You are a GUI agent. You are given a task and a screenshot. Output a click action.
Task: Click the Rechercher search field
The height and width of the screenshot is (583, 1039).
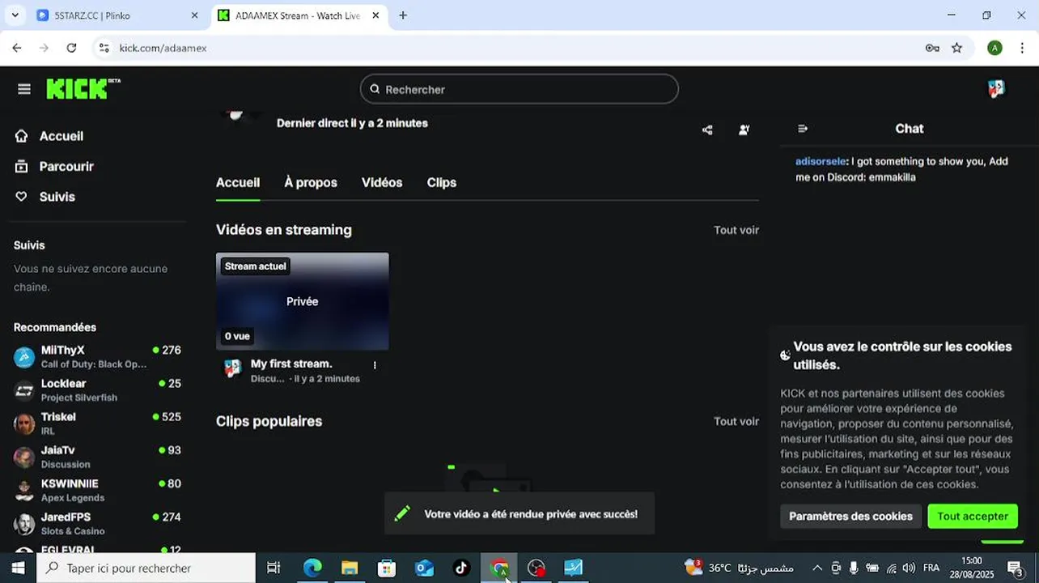pyautogui.click(x=519, y=89)
